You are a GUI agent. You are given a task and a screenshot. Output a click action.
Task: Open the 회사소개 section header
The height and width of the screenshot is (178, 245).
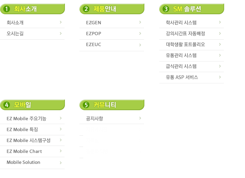coord(25,9)
